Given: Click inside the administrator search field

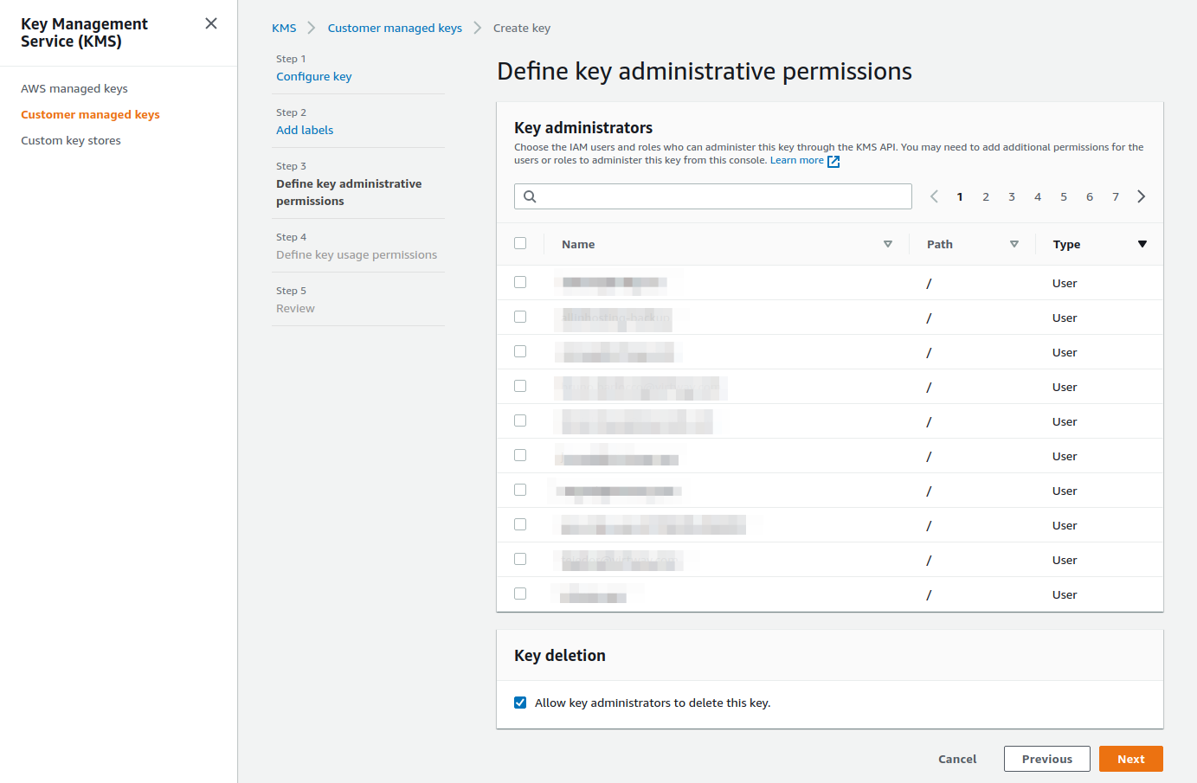Looking at the screenshot, I should coord(712,196).
